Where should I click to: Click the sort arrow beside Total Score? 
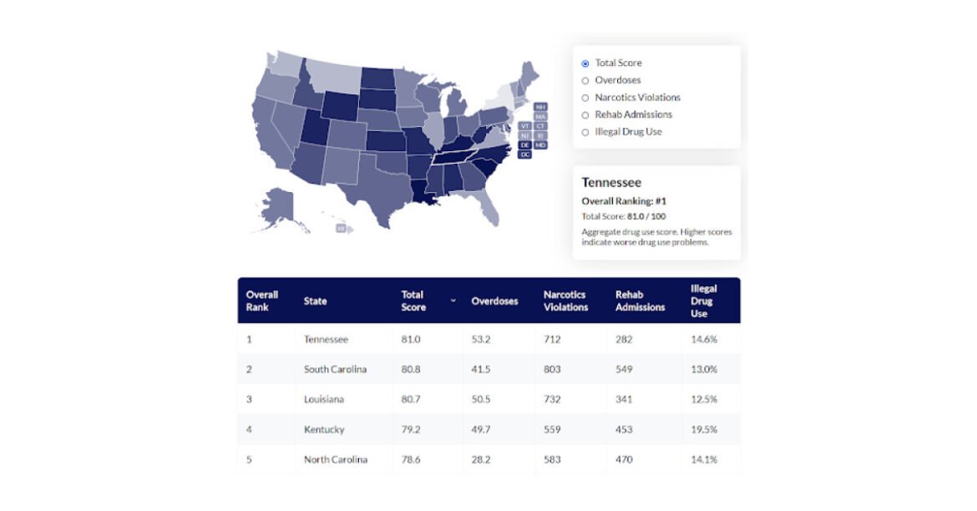pos(453,301)
